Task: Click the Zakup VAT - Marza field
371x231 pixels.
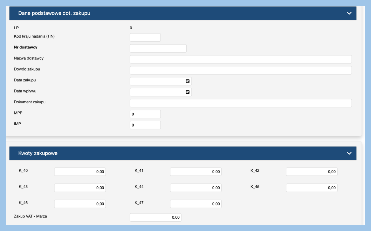Action: (x=155, y=217)
